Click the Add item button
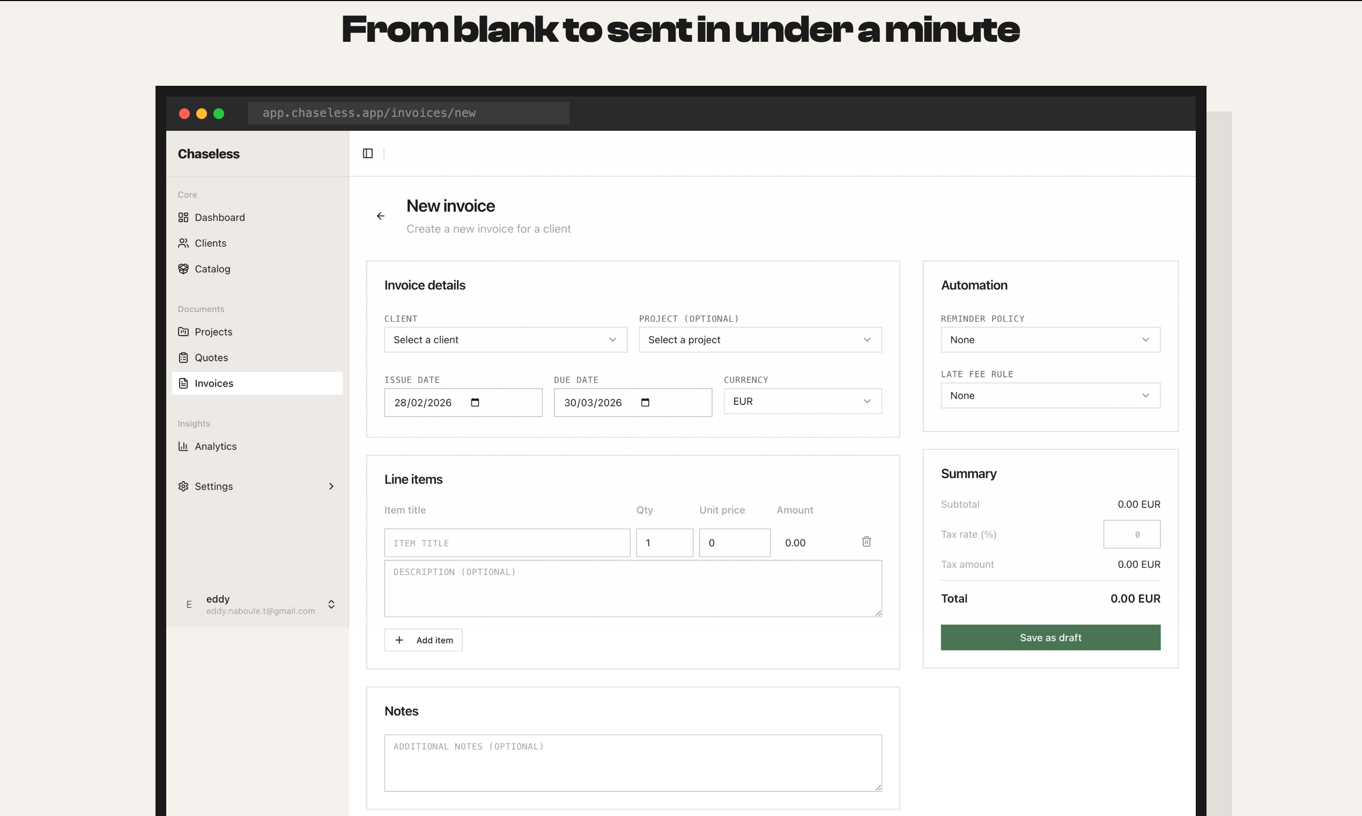This screenshot has height=816, width=1362. pos(423,640)
